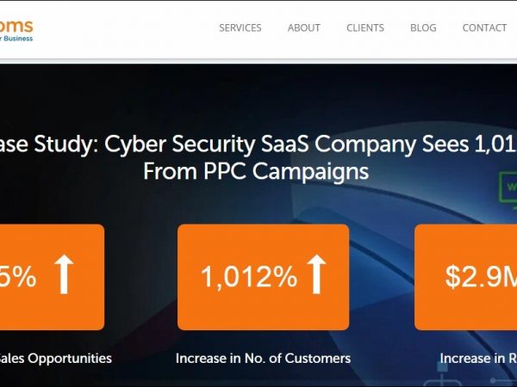Click "Increase in No. of Customers" caption
This screenshot has width=517, height=387.
click(263, 358)
